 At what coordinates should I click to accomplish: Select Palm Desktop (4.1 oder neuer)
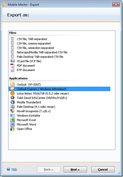click(x=36, y=107)
